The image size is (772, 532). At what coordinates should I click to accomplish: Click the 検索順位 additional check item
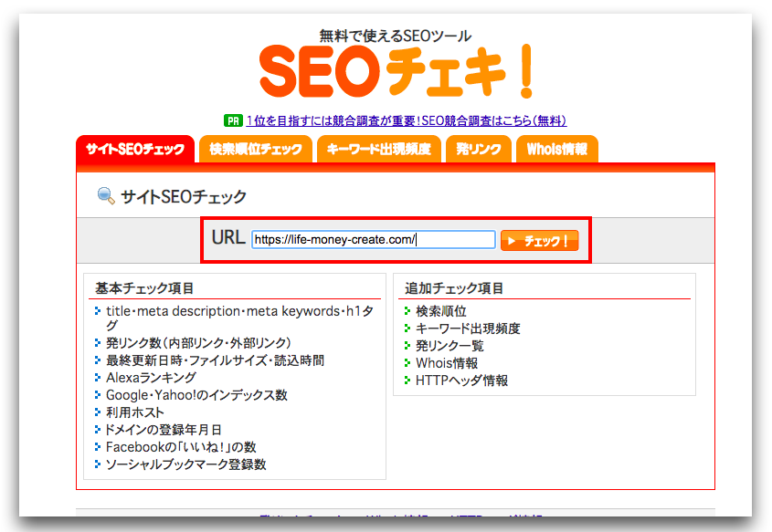441,311
